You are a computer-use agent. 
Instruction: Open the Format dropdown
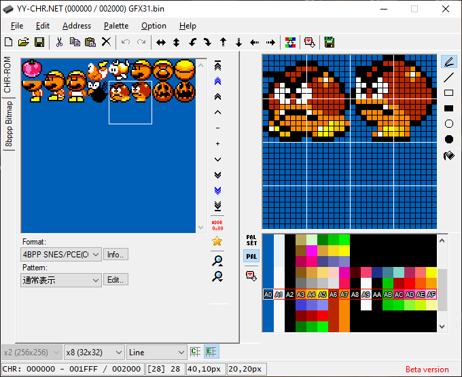tap(61, 255)
